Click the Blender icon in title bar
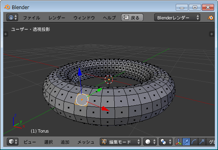 point(7,7)
